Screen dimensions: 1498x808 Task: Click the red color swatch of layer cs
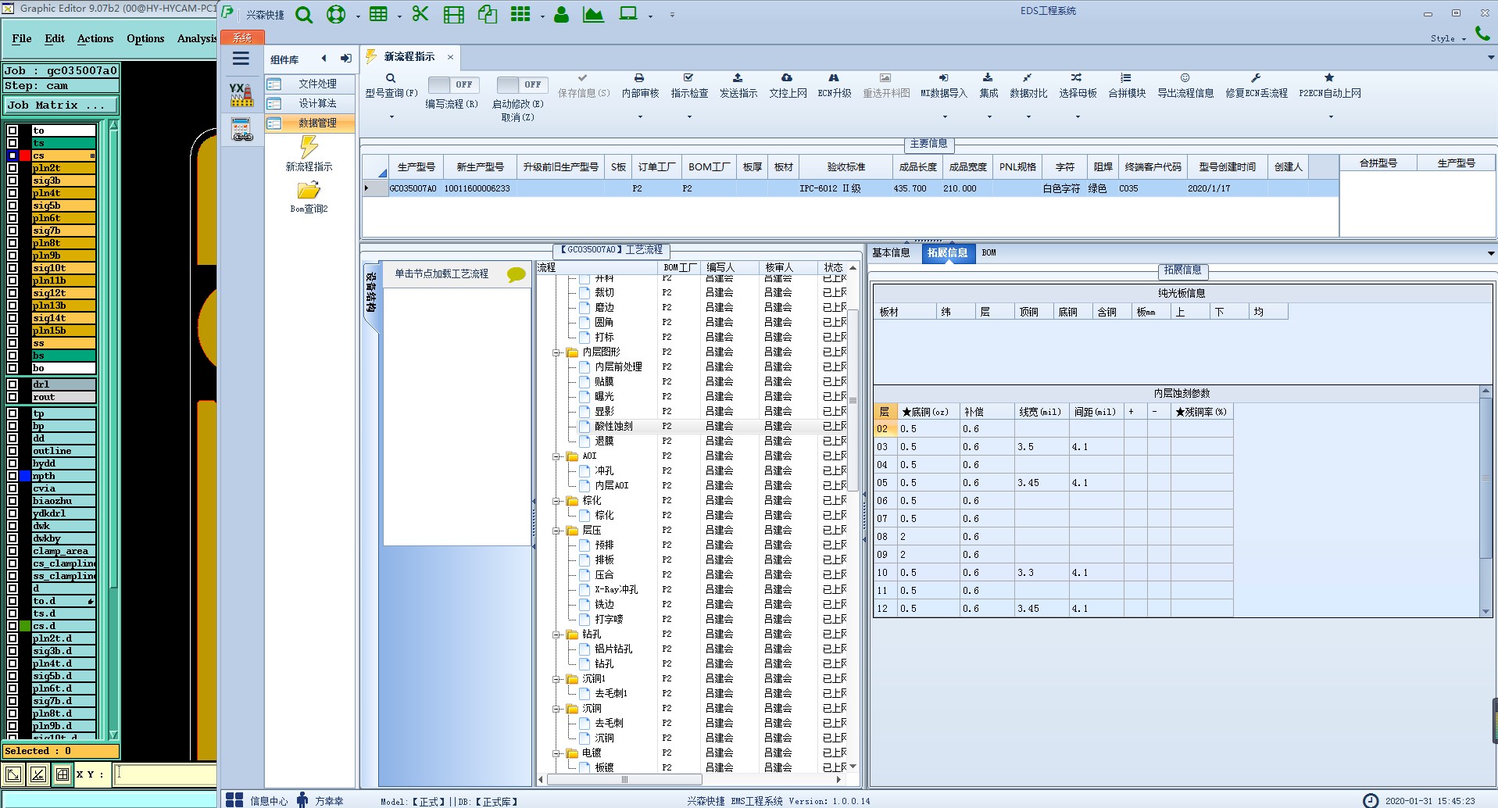[x=25, y=156]
